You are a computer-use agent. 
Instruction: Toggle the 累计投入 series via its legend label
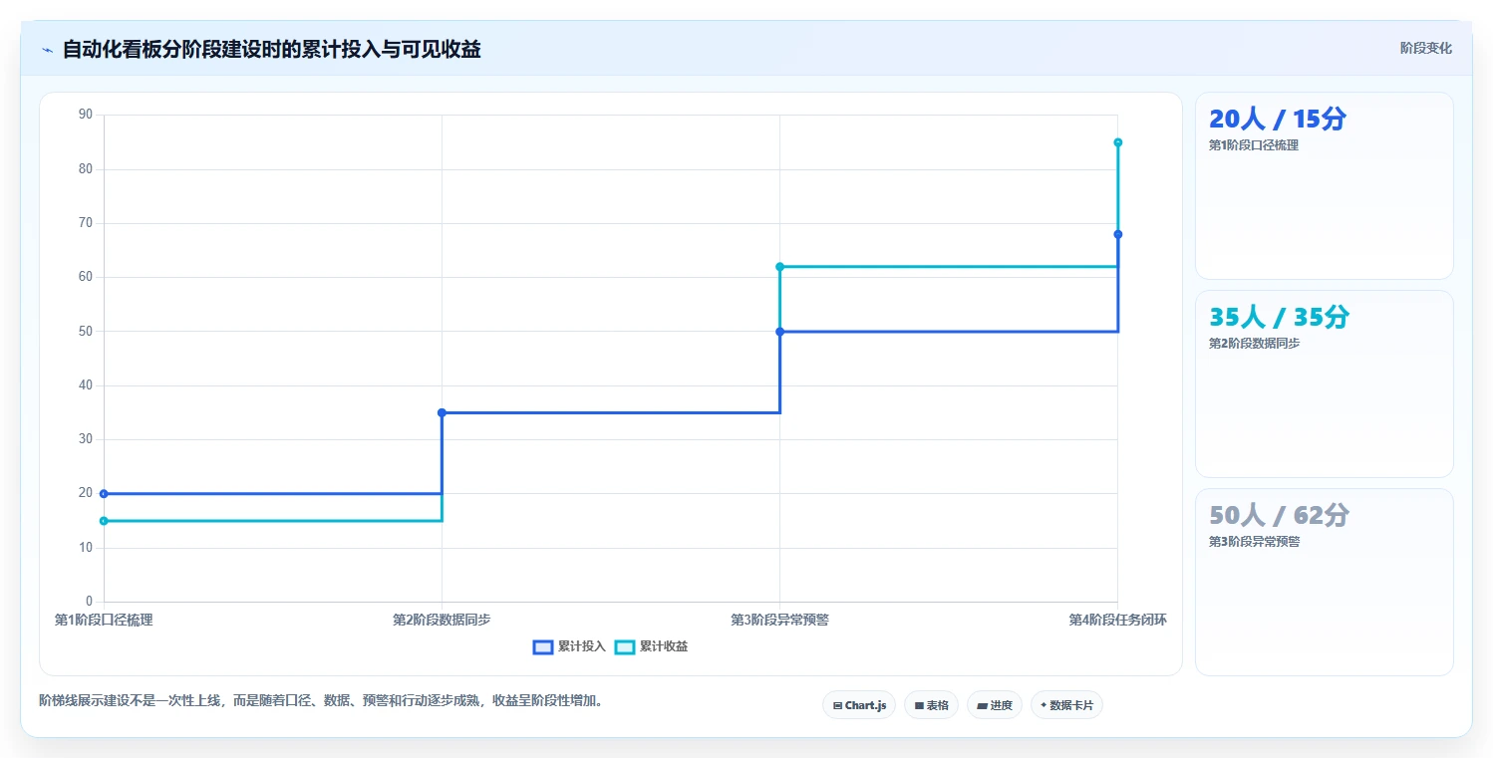(582, 646)
